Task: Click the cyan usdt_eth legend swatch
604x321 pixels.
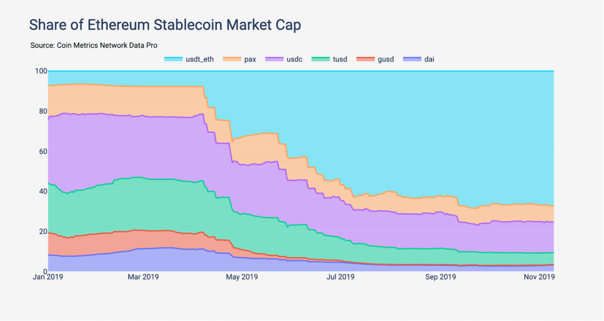Action: click(x=174, y=59)
